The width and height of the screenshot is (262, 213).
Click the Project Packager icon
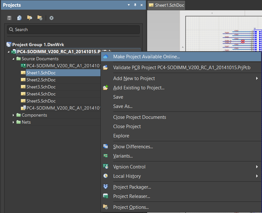pyautogui.click(x=106, y=187)
